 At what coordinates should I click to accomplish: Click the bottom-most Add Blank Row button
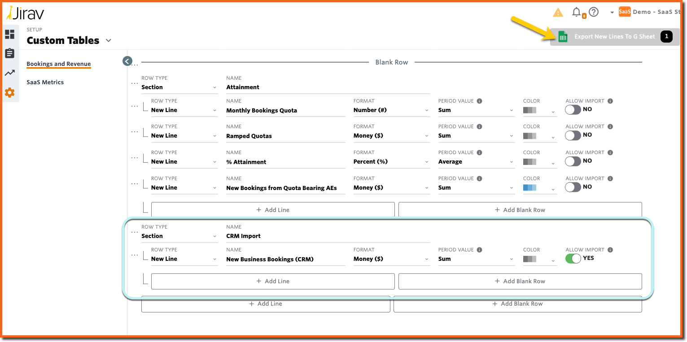(518, 304)
